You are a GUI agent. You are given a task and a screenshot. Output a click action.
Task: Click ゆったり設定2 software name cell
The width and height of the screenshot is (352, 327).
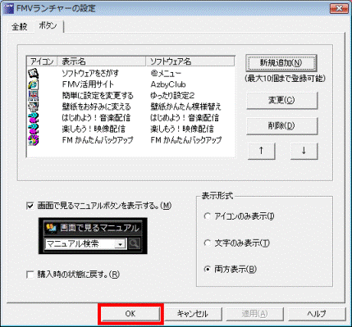pyautogui.click(x=172, y=96)
